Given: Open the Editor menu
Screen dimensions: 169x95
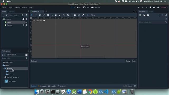Looking at the screenshot, I should 25,7.
